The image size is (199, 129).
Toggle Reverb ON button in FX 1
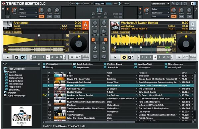(x=57, y=16)
